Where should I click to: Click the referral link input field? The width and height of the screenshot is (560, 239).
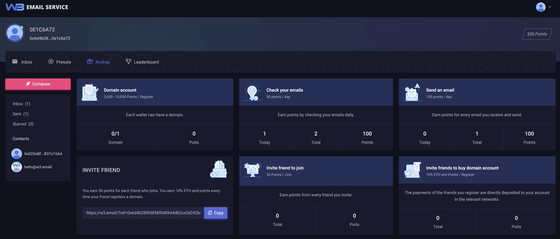(x=143, y=213)
